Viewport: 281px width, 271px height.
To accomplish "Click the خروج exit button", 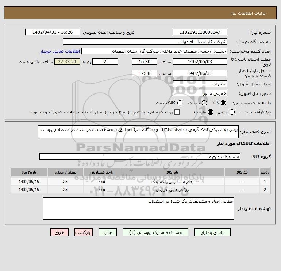I will point(59,232).
